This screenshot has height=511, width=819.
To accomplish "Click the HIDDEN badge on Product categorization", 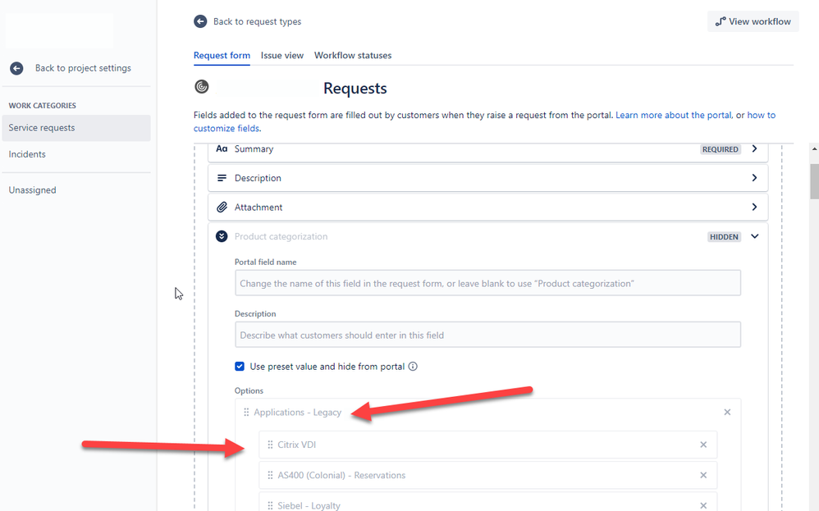I will click(724, 237).
